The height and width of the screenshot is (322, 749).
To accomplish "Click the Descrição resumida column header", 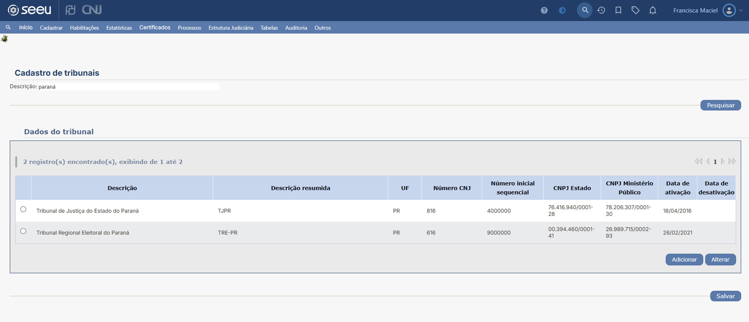I will pyautogui.click(x=300, y=188).
